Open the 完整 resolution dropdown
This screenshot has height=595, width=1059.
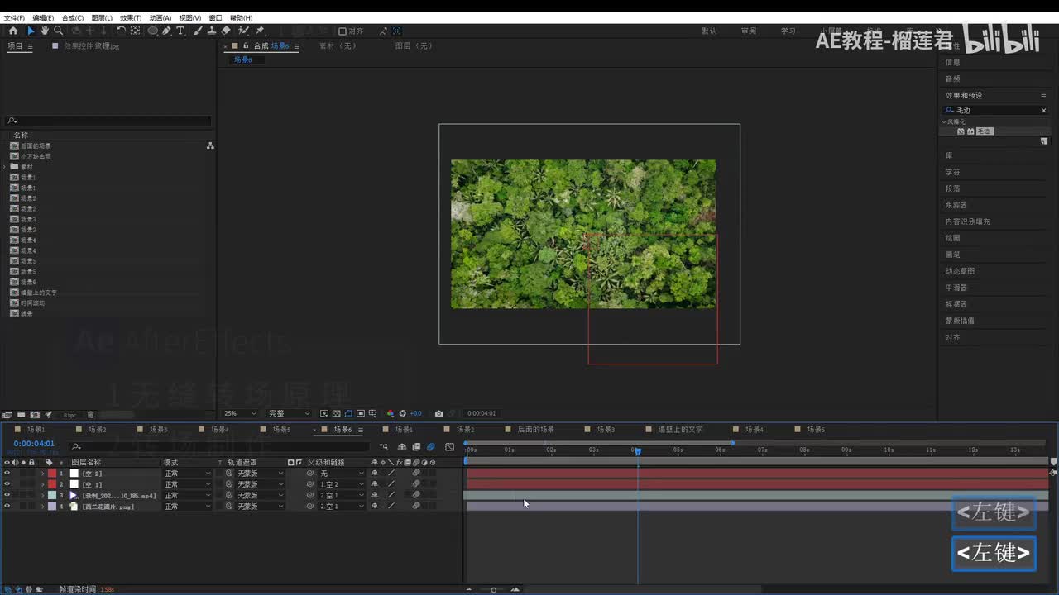289,413
